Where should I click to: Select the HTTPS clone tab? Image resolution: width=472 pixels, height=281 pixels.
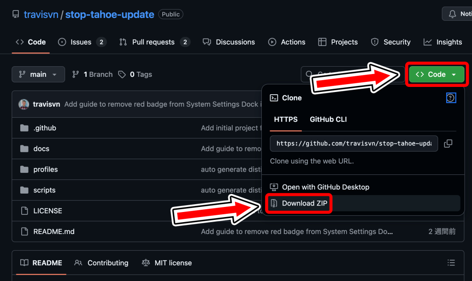tap(286, 119)
